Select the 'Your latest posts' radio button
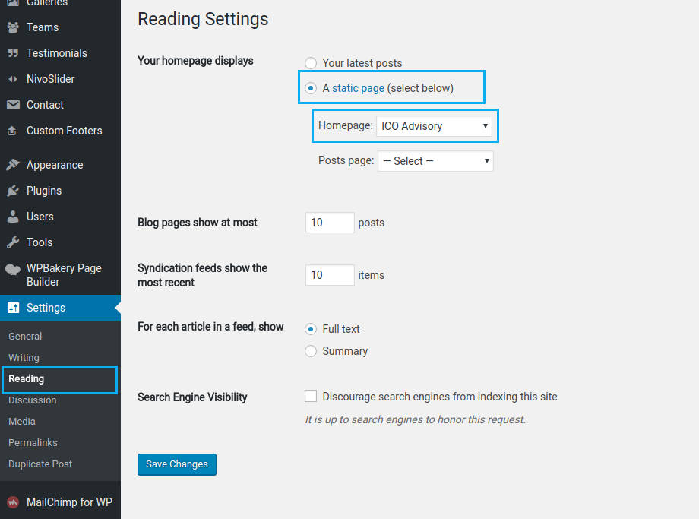 click(x=311, y=63)
